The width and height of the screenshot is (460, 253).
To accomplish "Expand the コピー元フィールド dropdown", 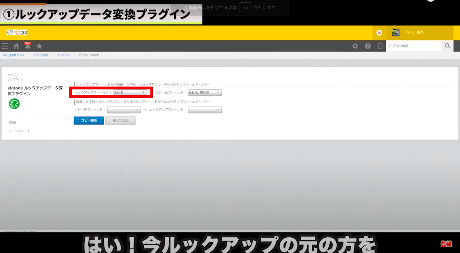I will [x=124, y=110].
